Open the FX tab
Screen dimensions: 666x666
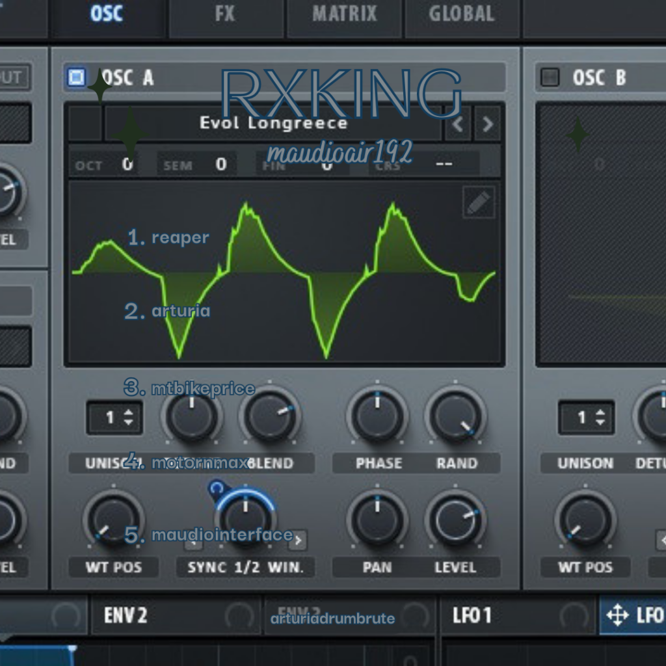pos(225,14)
